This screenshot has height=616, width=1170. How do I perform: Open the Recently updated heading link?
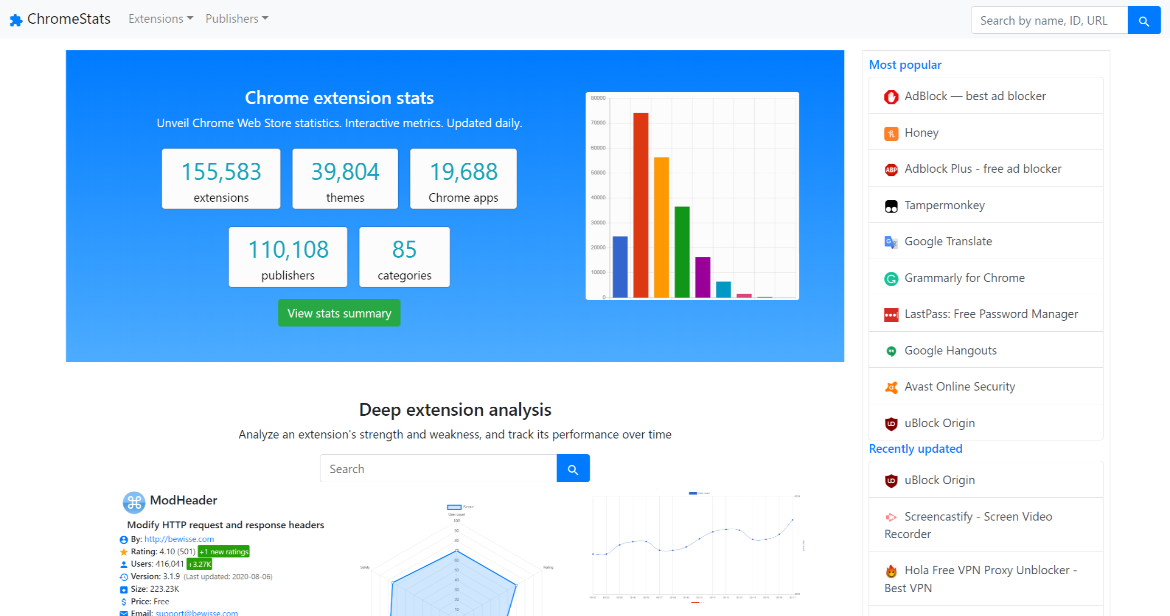(x=916, y=449)
